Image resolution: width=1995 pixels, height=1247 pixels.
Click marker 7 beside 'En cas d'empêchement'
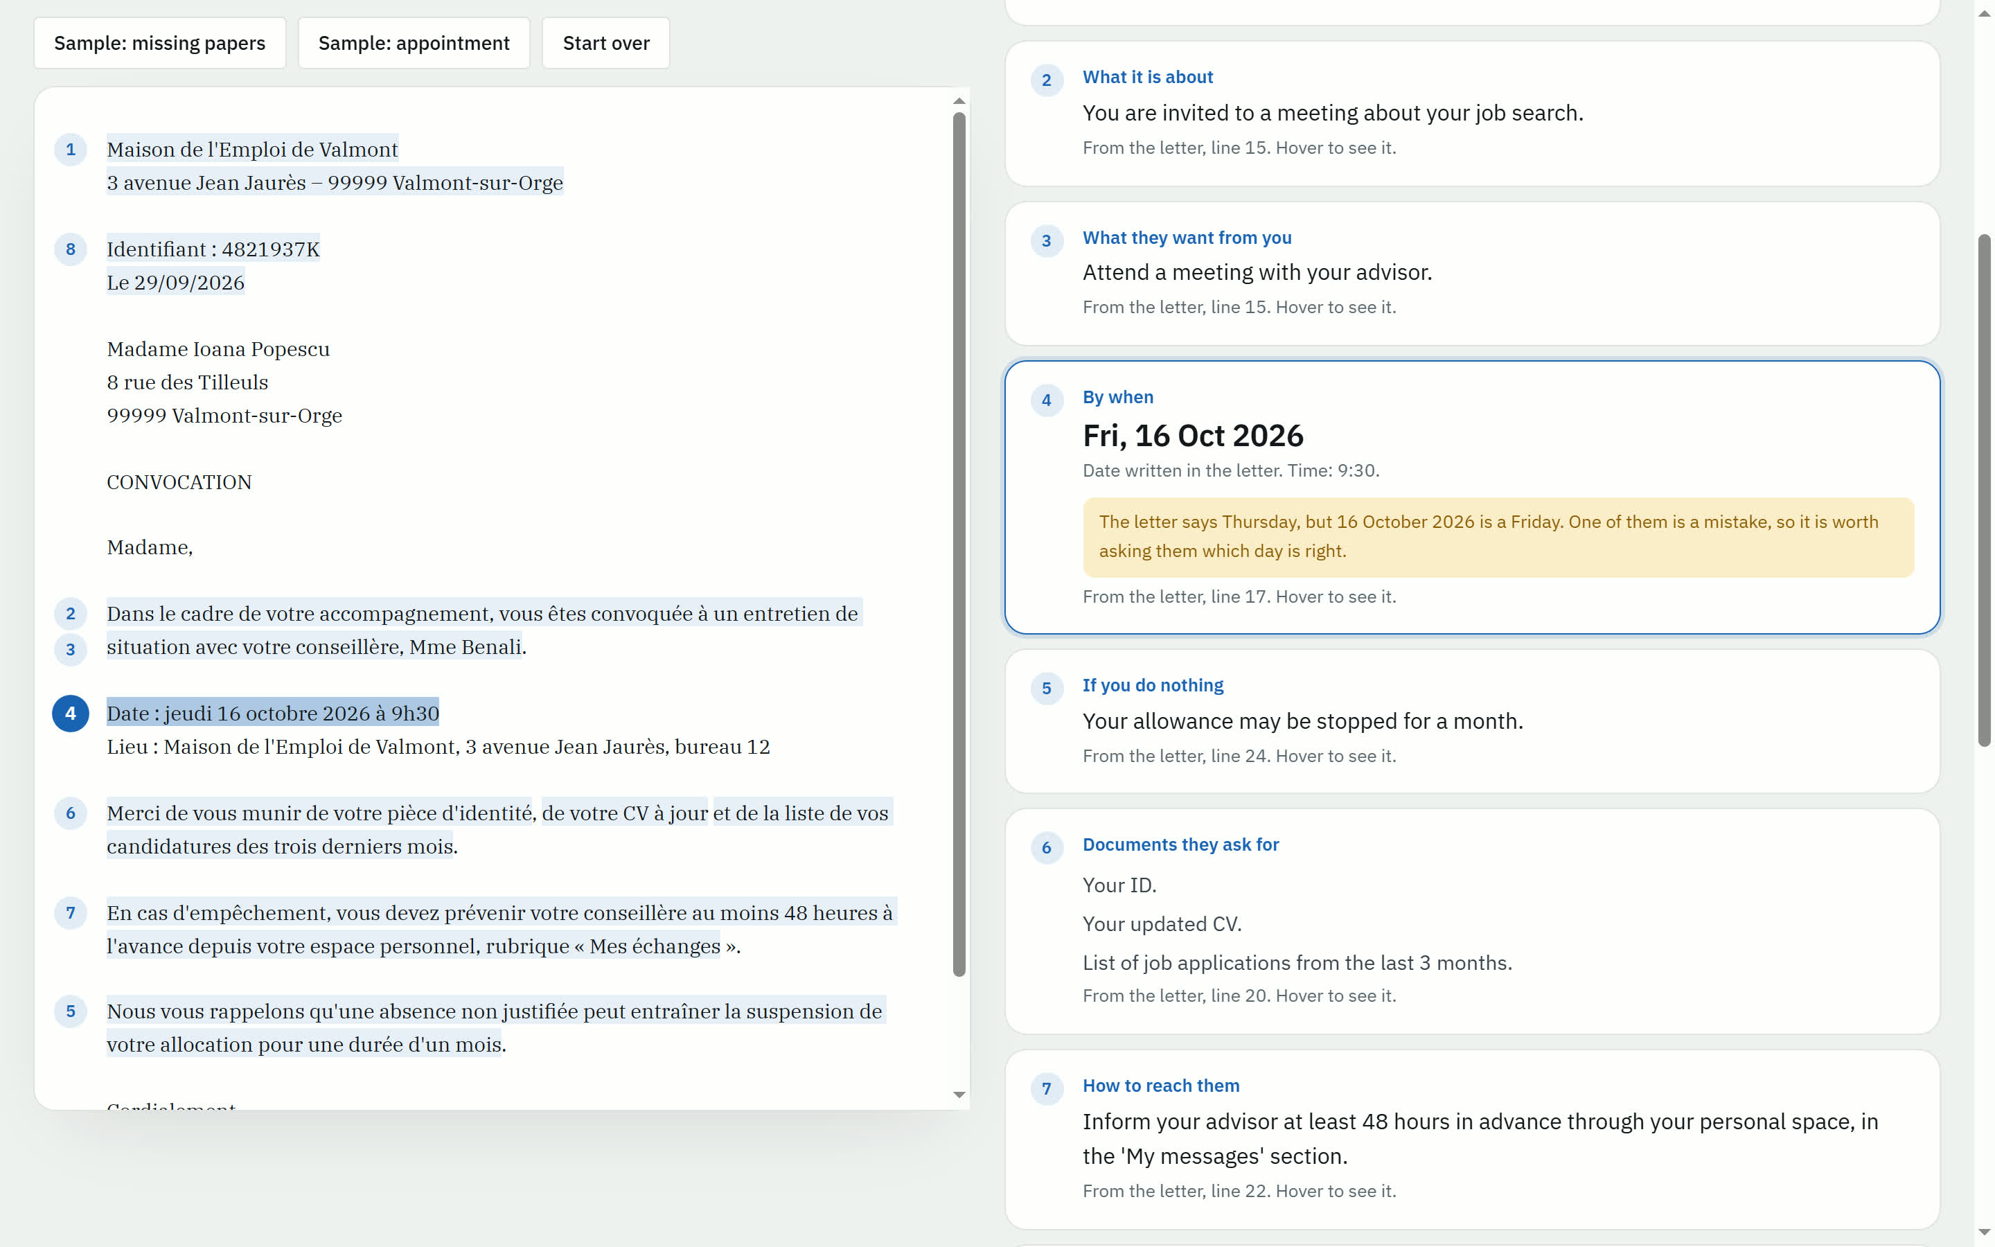[x=71, y=913]
